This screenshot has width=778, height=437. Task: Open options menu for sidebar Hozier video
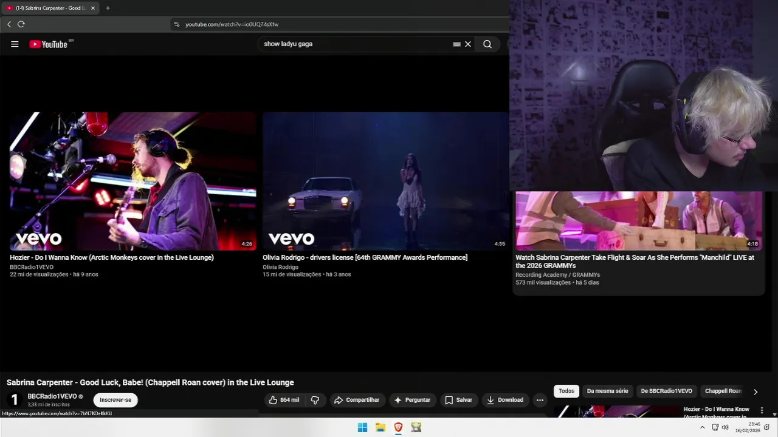coord(762,411)
